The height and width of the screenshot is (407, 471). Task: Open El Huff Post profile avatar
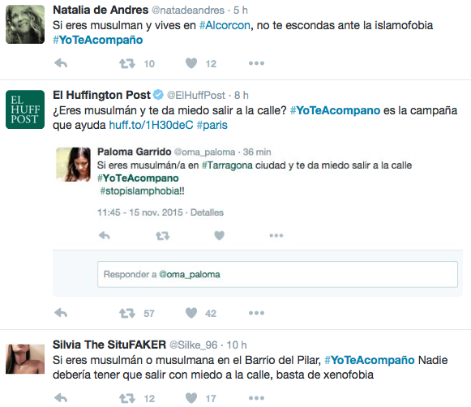click(25, 109)
